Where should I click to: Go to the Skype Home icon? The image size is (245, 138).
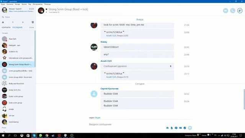(3, 22)
